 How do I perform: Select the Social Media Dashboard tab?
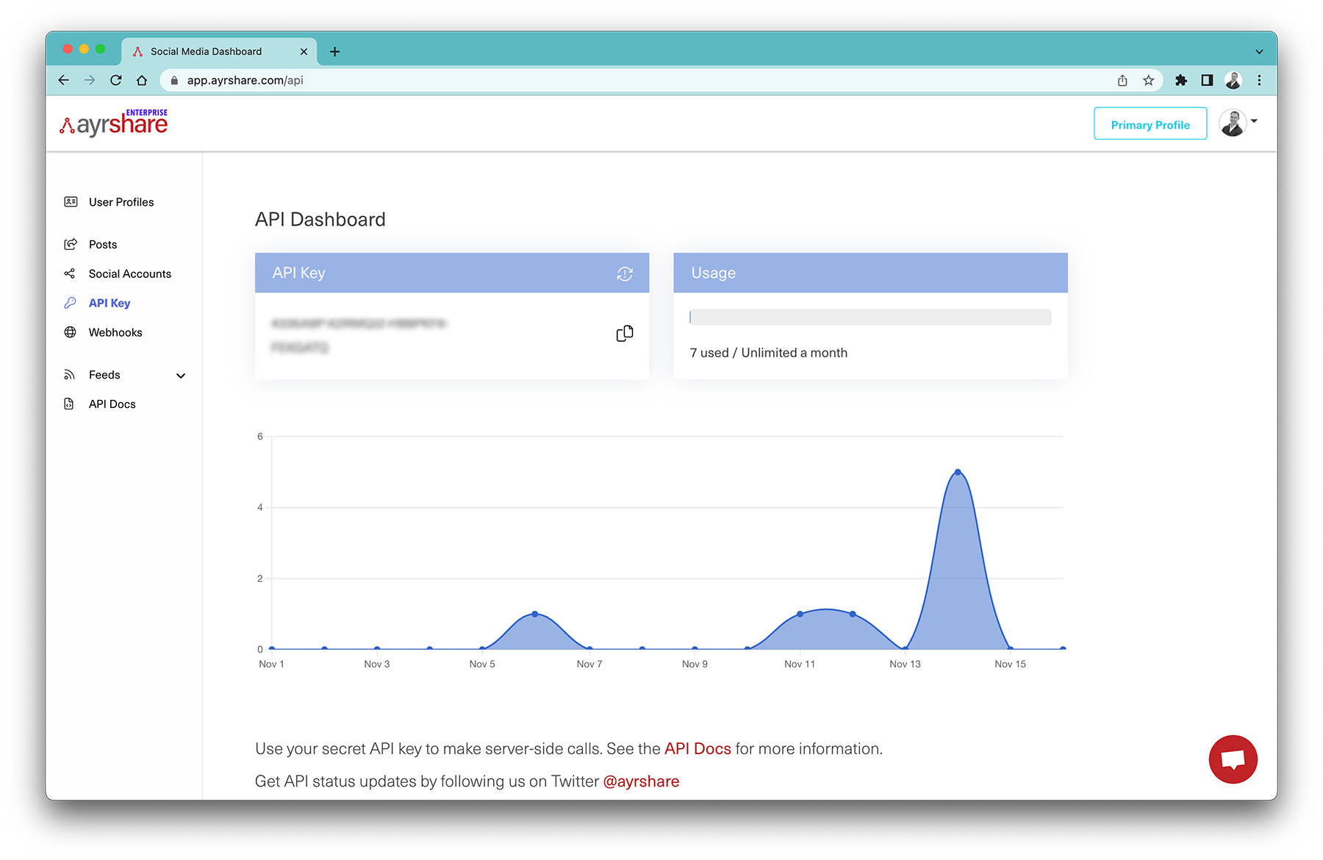pos(206,51)
